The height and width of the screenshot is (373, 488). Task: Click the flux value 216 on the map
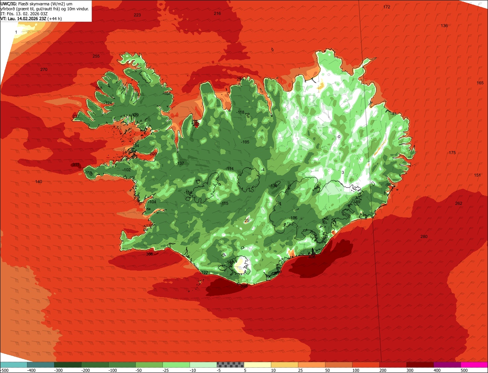point(217,13)
